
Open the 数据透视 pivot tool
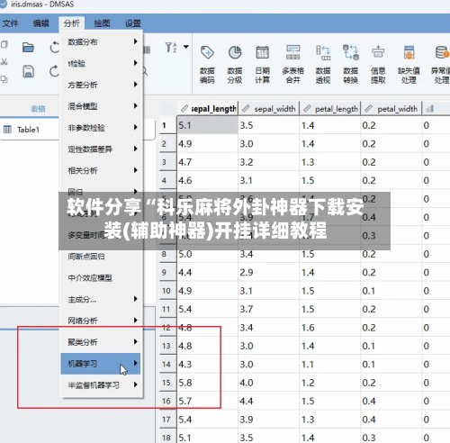[x=323, y=64]
